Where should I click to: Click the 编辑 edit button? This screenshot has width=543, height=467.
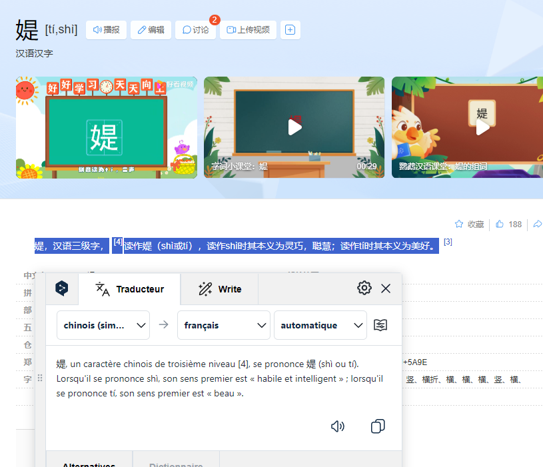tap(151, 30)
